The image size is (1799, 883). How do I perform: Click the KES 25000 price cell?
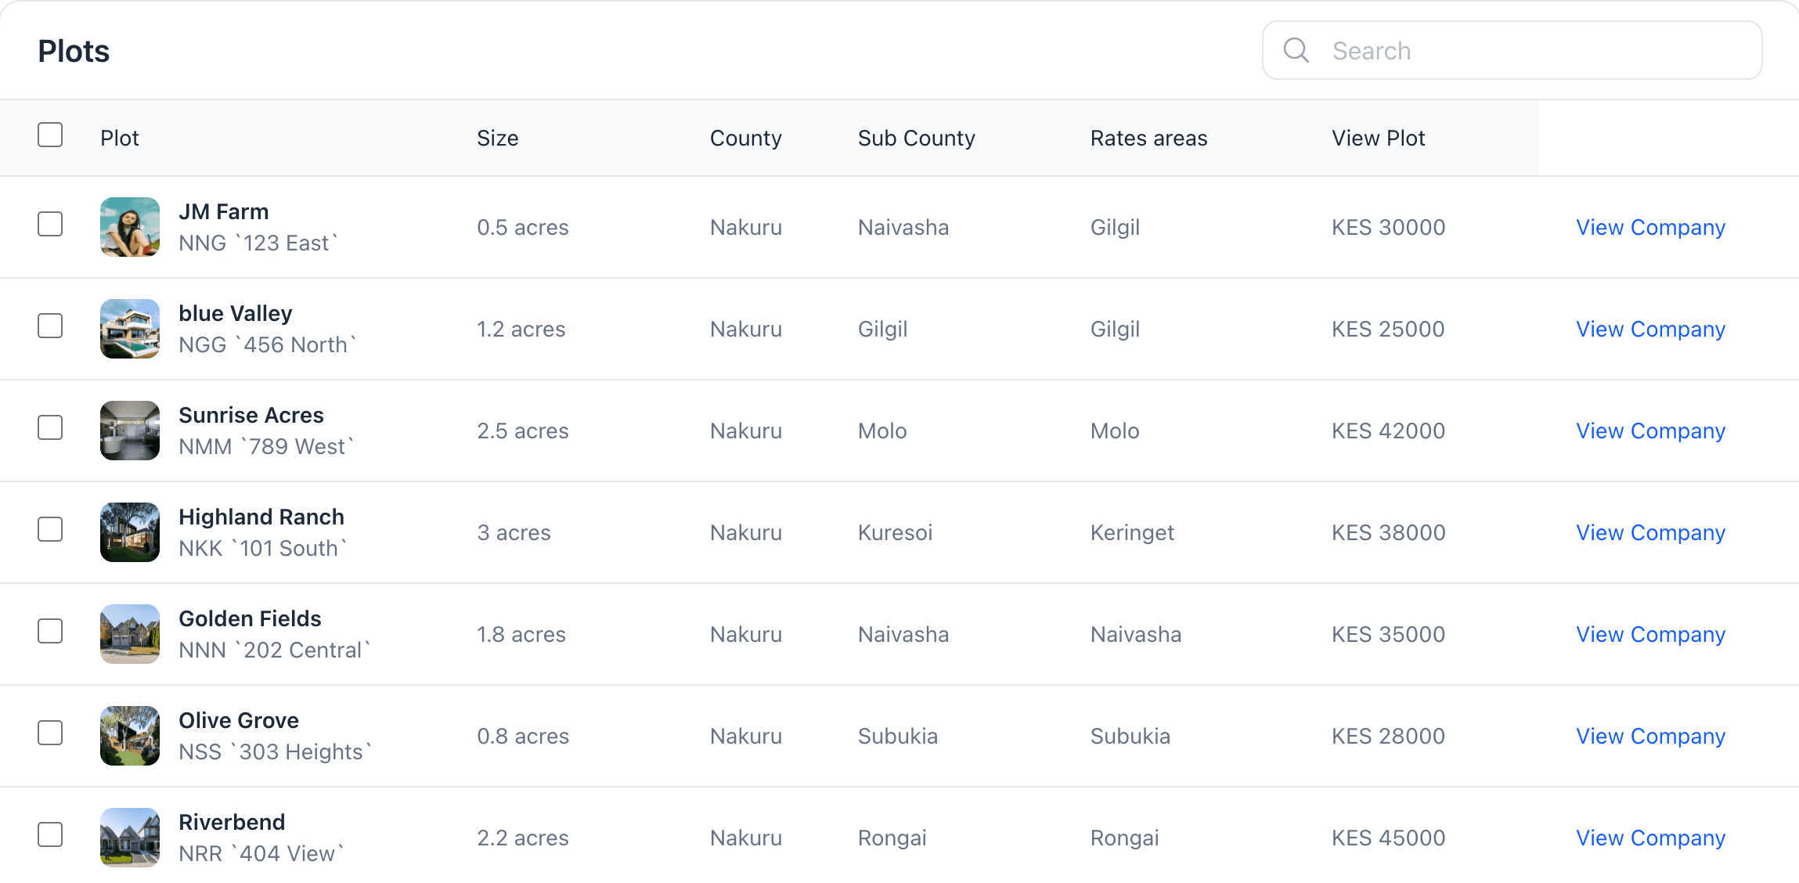pos(1389,329)
